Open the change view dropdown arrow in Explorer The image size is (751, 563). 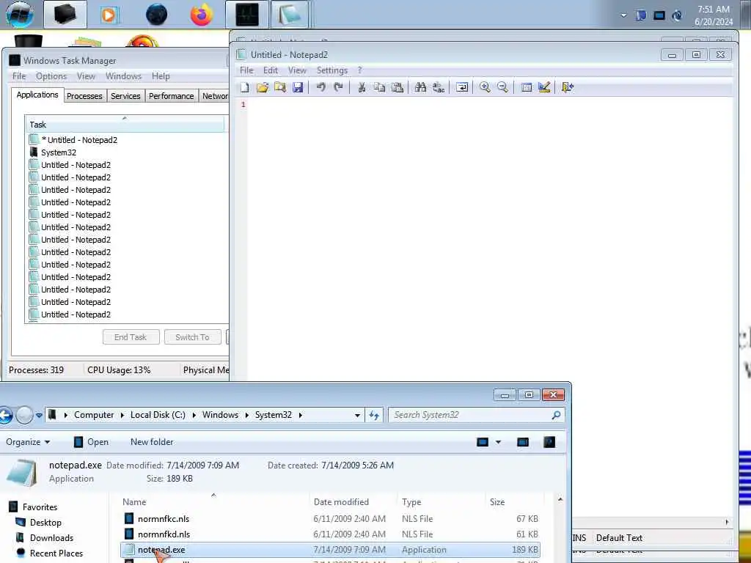point(498,442)
